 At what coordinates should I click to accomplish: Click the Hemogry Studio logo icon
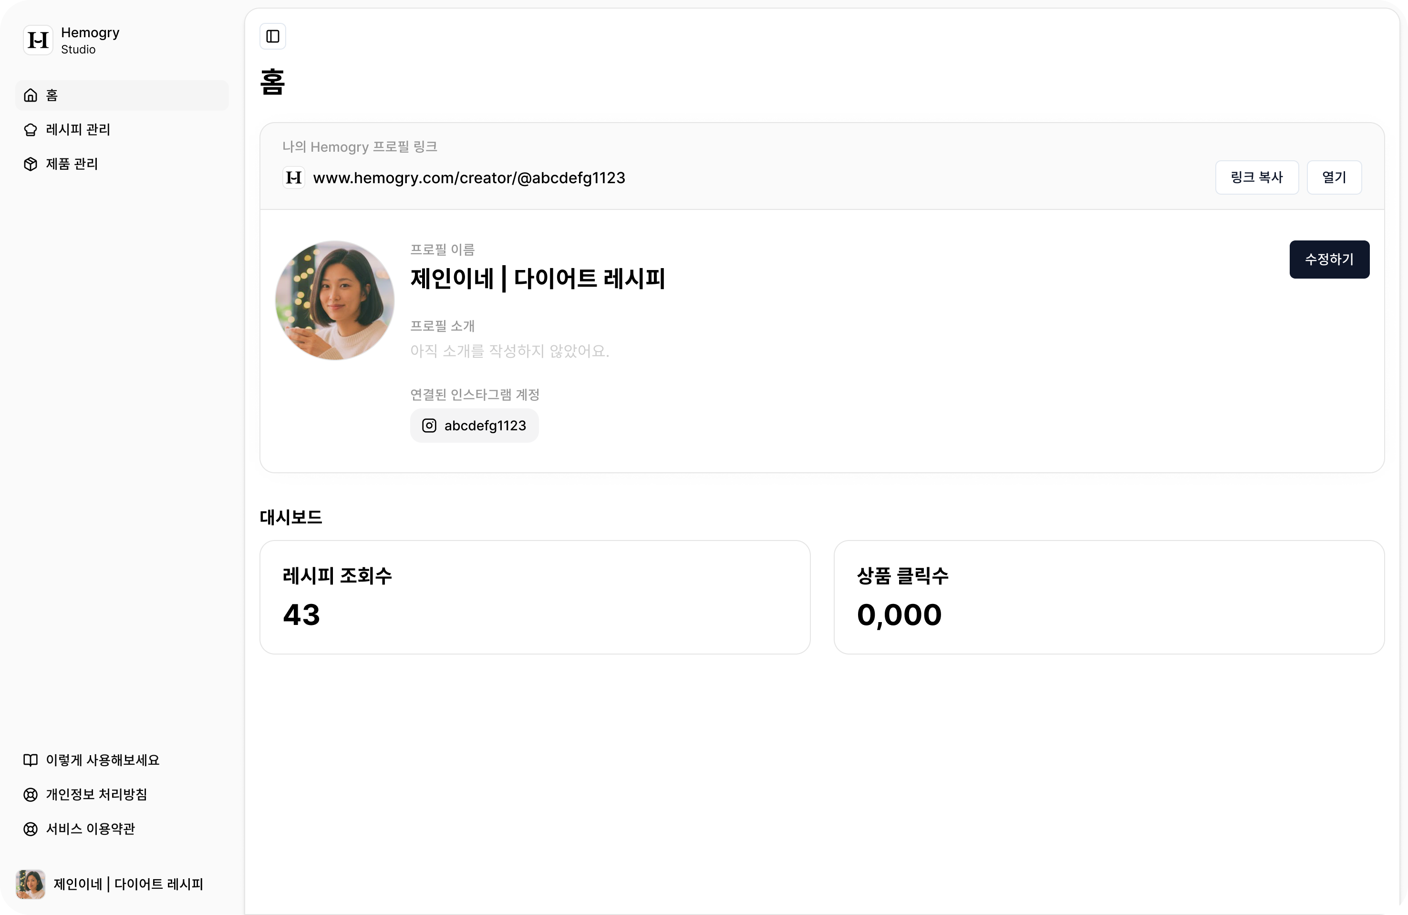click(39, 40)
